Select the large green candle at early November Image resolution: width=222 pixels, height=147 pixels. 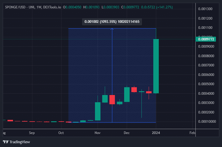98,111
